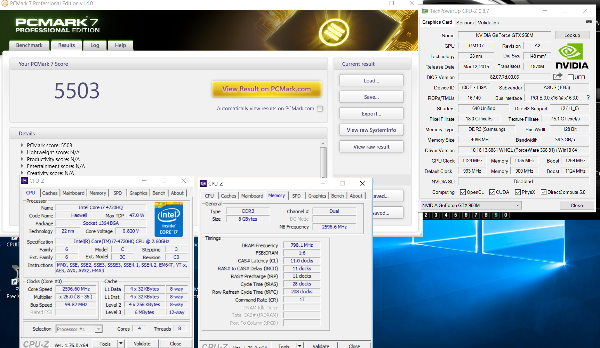Image resolution: width=600 pixels, height=348 pixels.
Task: Click Validate in the CPU-Z CPU window
Action: click(x=142, y=343)
